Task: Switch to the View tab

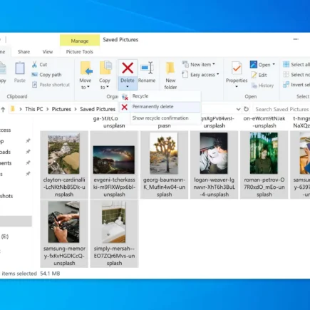Action: 48,52
